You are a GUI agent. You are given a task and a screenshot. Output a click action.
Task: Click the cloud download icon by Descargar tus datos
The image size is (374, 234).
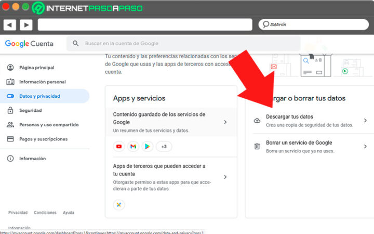pyautogui.click(x=257, y=121)
